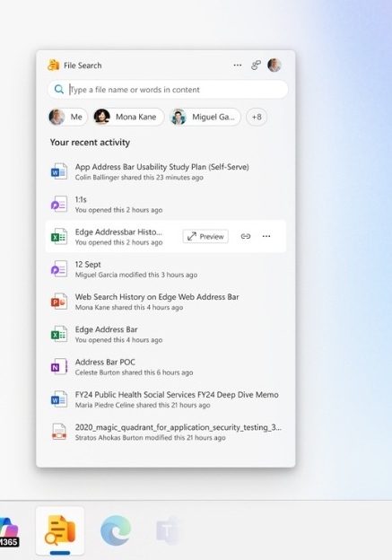Launch Microsoft Edge from the taskbar

coord(116,530)
